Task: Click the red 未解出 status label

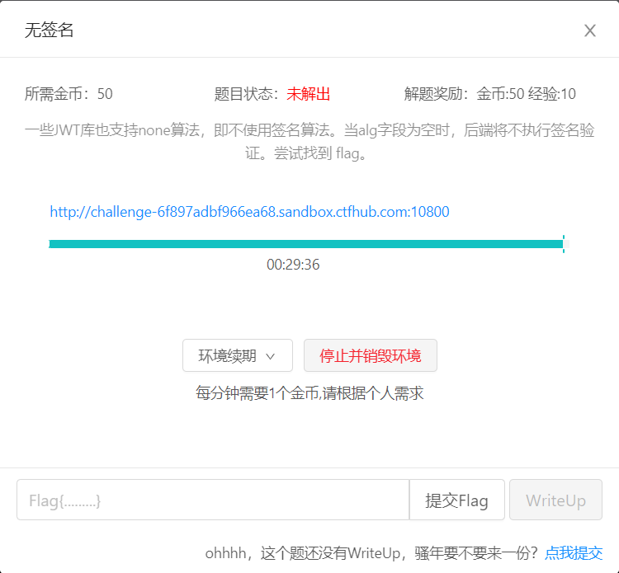Action: click(x=309, y=94)
